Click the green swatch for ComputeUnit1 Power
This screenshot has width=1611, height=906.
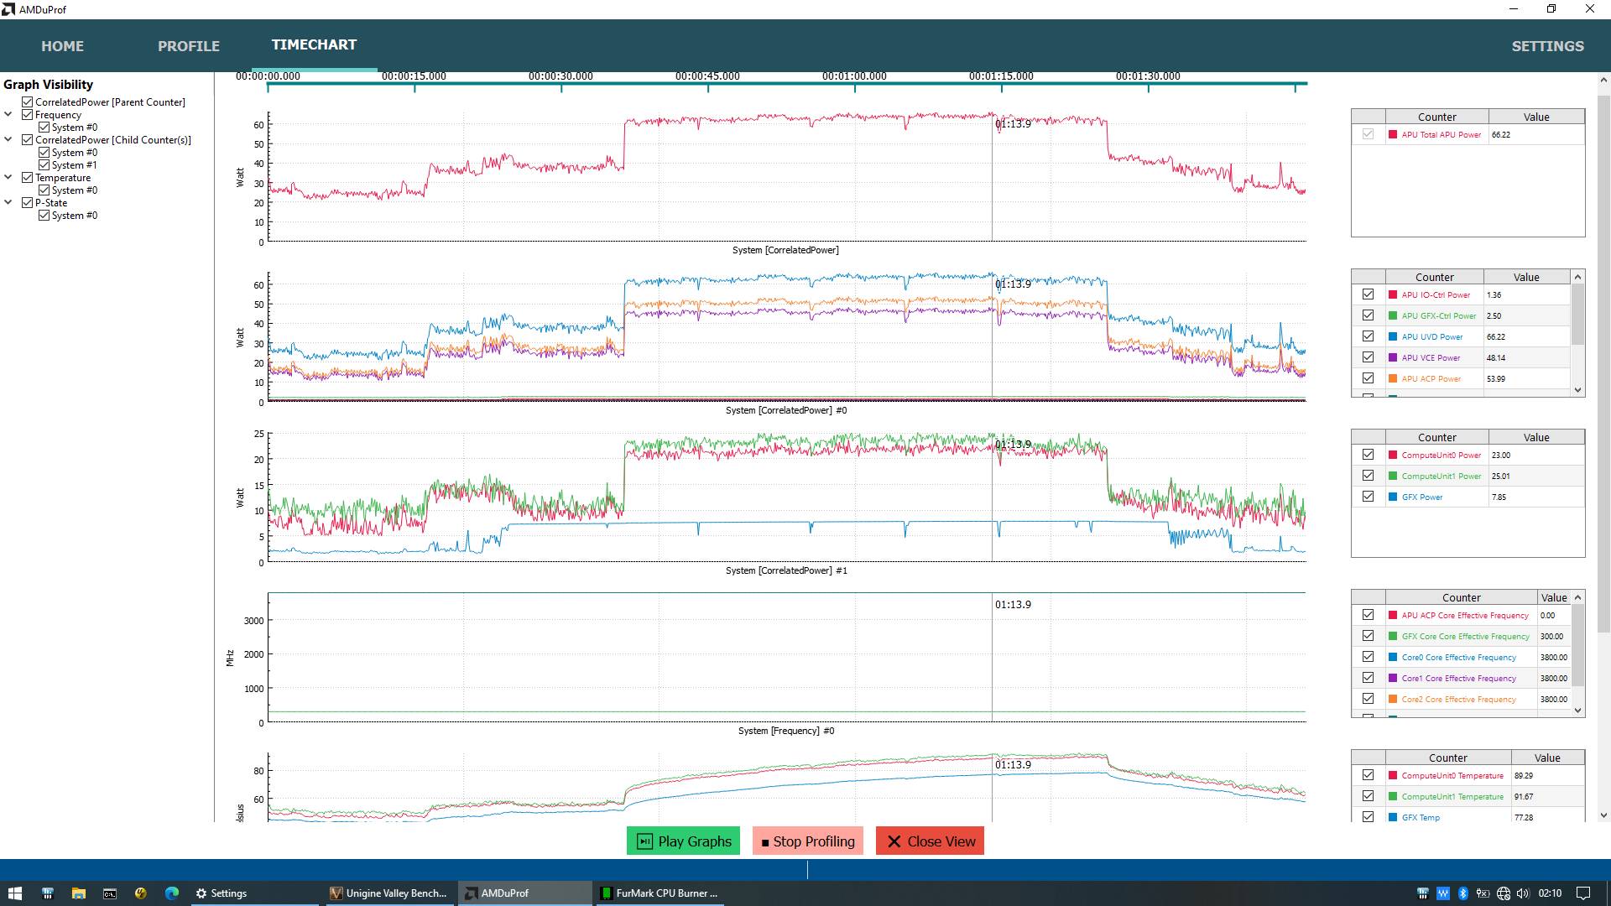point(1393,476)
